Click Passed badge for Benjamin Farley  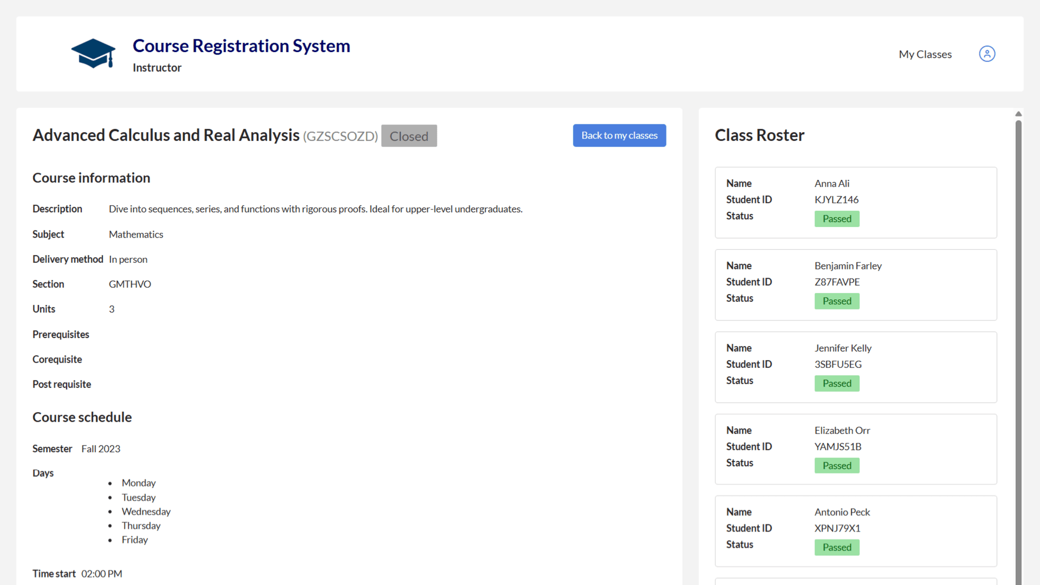(x=836, y=301)
